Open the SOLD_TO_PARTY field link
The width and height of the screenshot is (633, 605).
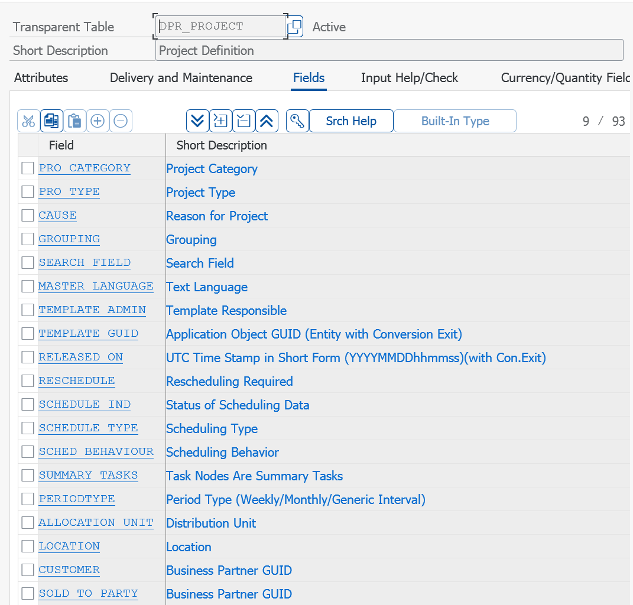(x=89, y=593)
